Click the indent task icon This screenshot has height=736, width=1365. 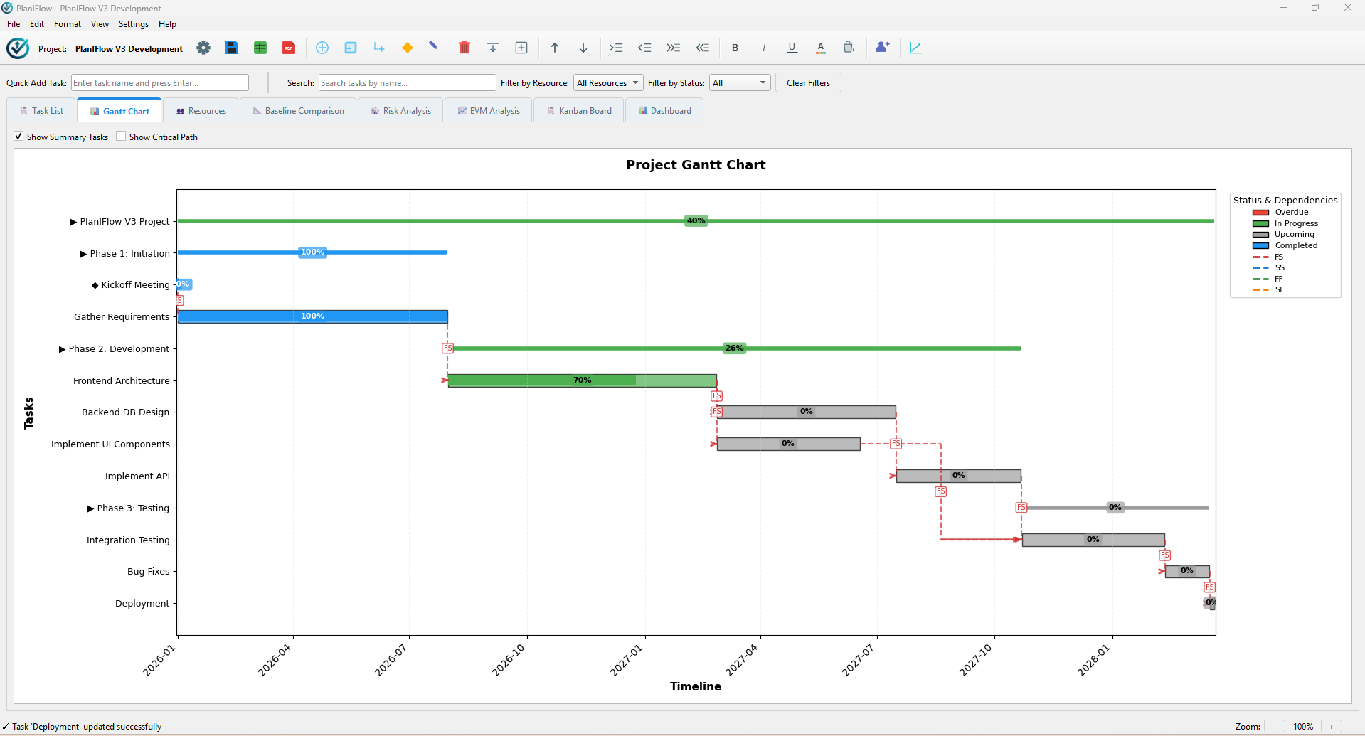616,48
